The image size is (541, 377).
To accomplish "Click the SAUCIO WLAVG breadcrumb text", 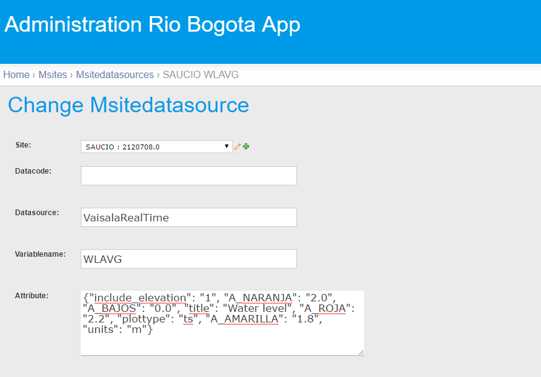I will tap(201, 74).
